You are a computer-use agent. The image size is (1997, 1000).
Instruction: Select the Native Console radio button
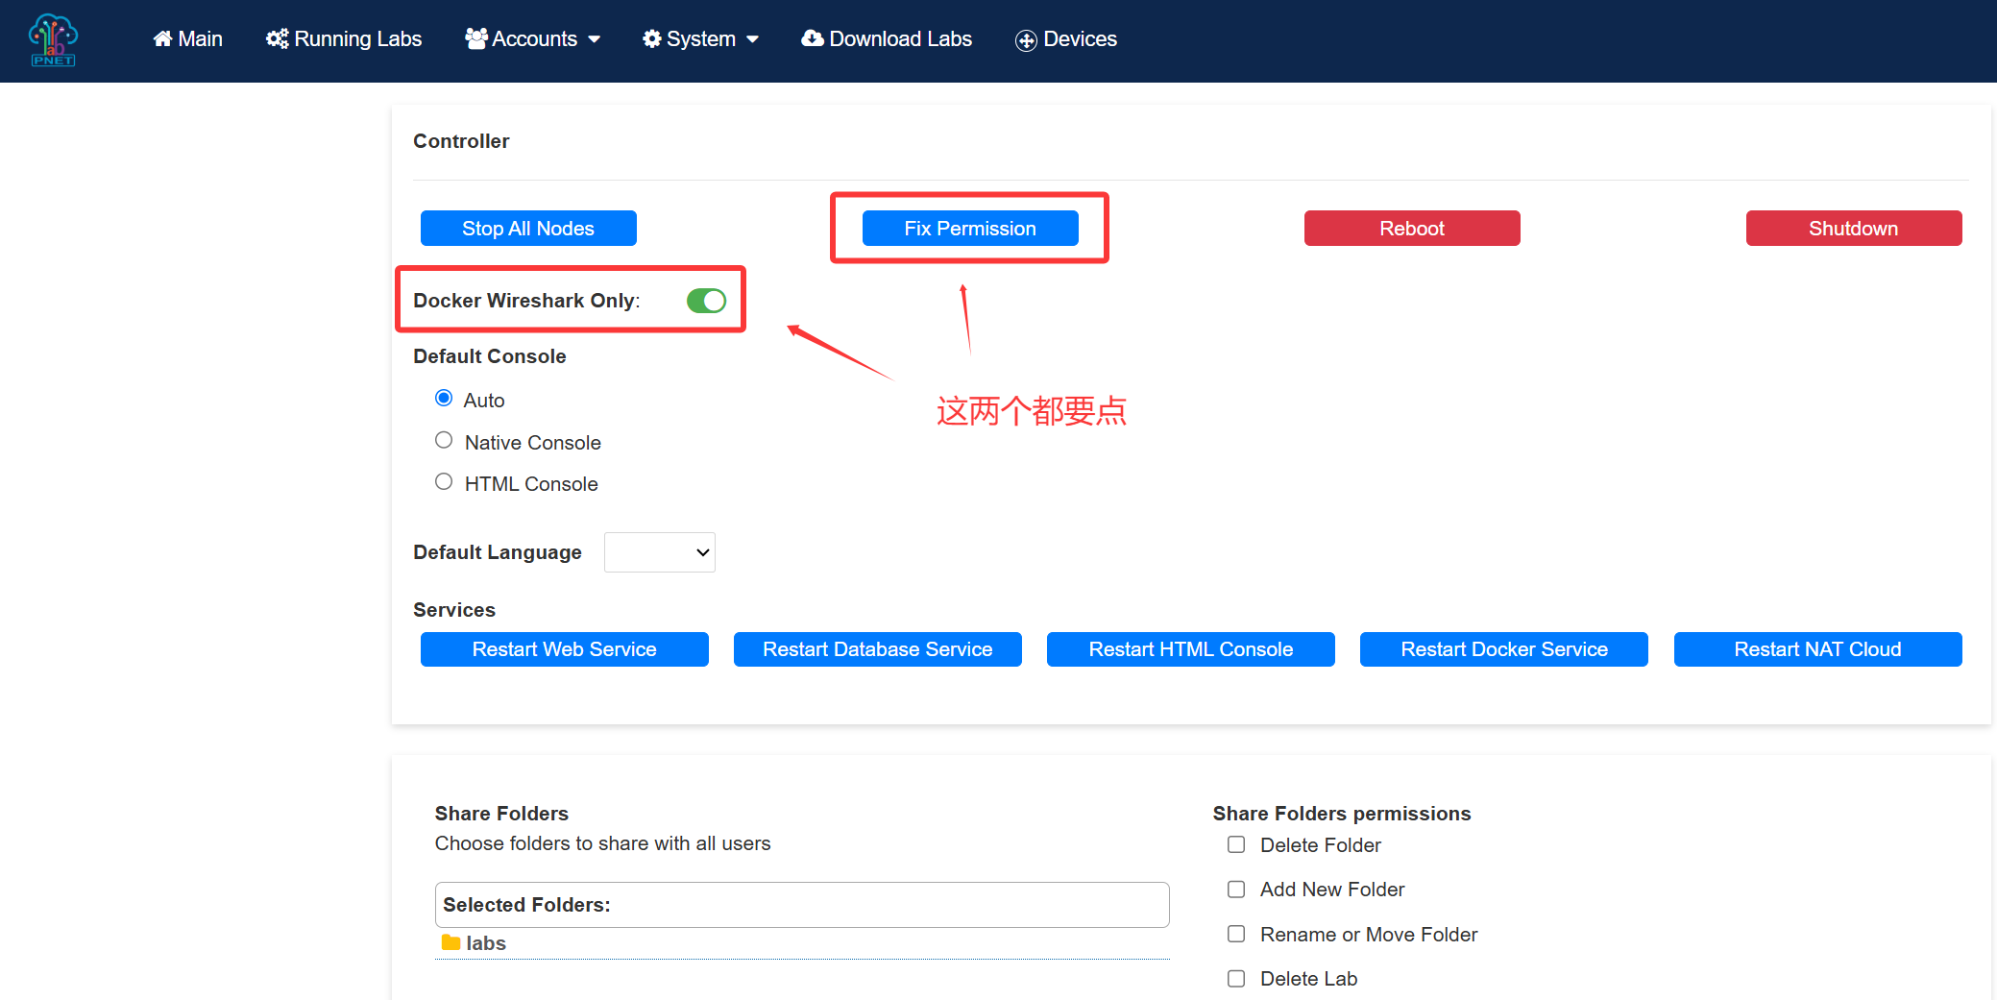(444, 441)
